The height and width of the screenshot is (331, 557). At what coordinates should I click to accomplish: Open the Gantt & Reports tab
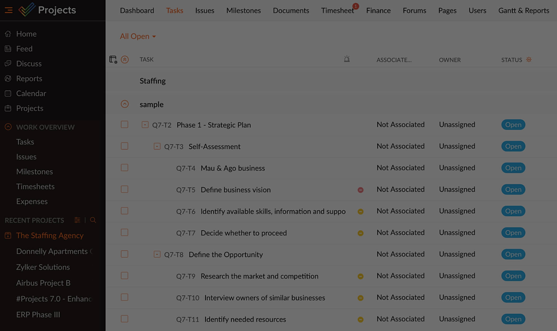[524, 11]
